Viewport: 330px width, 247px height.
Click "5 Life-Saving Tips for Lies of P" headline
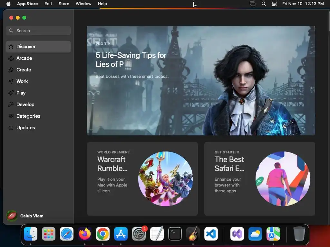131,60
